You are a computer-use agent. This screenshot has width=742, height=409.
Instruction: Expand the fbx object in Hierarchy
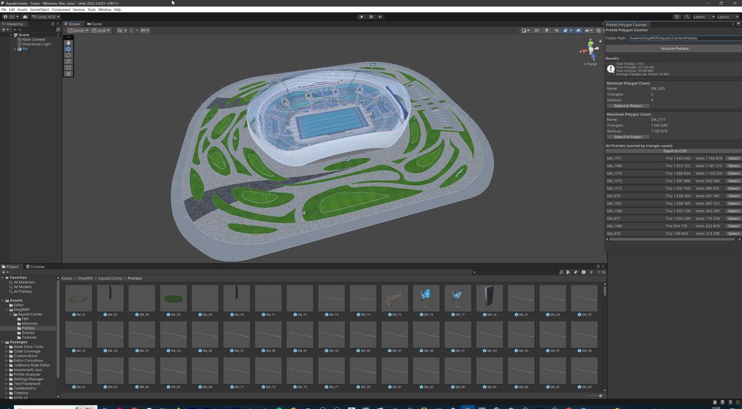[15, 49]
